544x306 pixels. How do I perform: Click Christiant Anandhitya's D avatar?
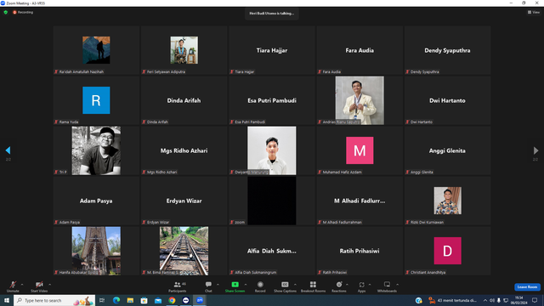click(x=448, y=251)
